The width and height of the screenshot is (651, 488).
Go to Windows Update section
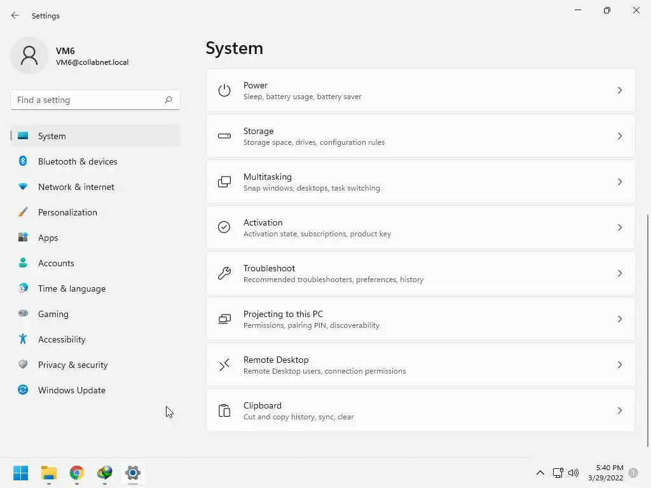tap(72, 390)
